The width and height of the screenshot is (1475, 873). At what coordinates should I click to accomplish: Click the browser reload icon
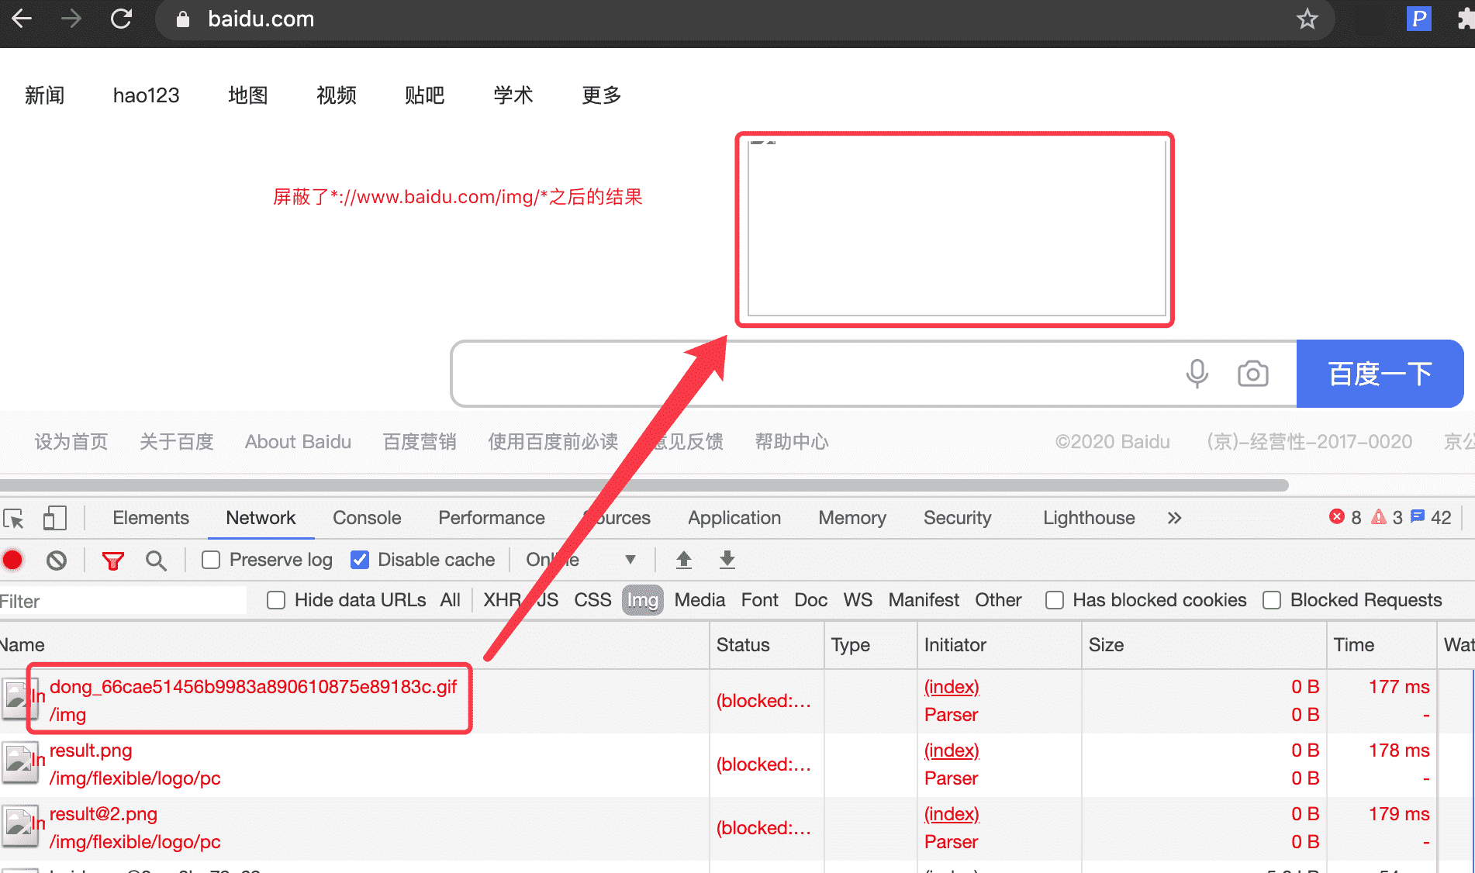click(121, 19)
